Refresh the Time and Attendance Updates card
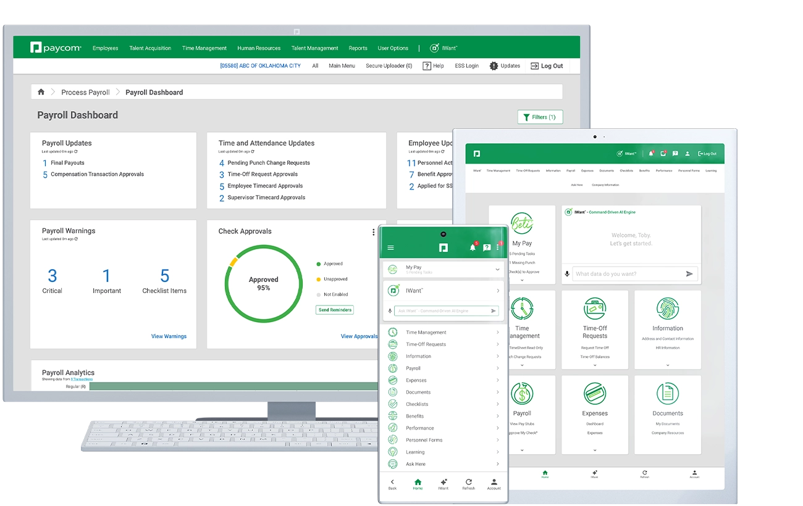This screenshot has width=803, height=506. click(253, 151)
